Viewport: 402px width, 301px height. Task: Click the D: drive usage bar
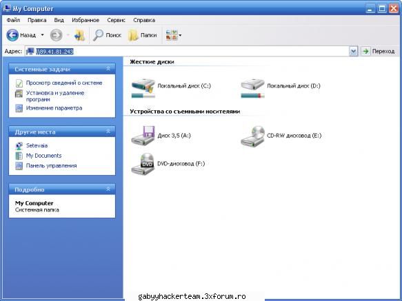(253, 96)
